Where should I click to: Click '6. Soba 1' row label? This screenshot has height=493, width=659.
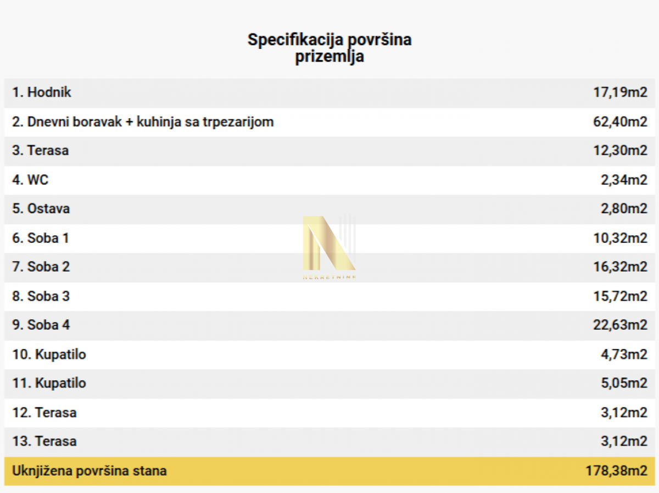pos(41,238)
